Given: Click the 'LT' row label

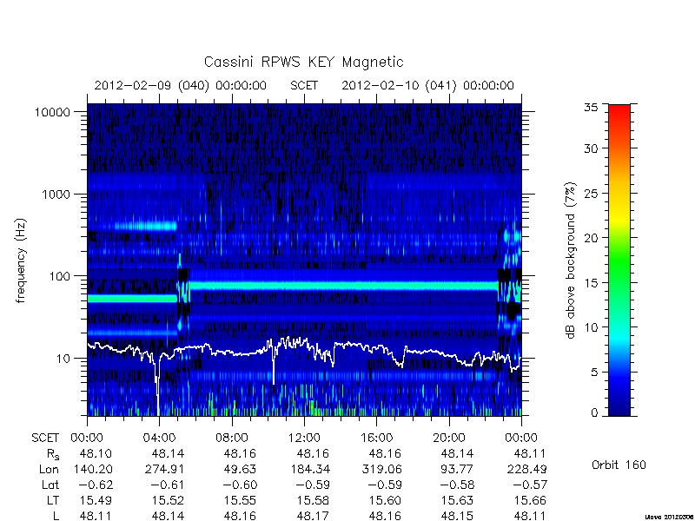Looking at the screenshot, I should pos(53,500).
